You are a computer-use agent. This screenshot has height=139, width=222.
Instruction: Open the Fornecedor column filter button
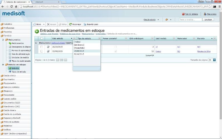[194, 38]
